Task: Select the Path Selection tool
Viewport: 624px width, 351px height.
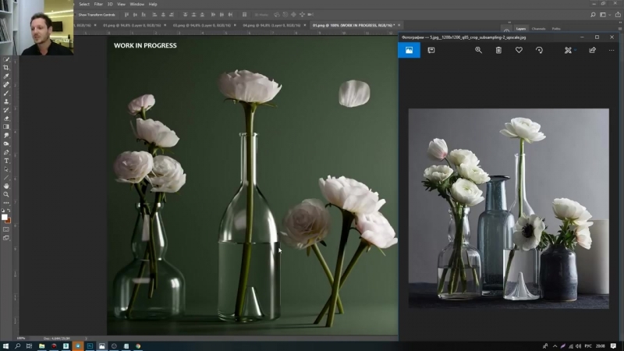Action: (6, 169)
